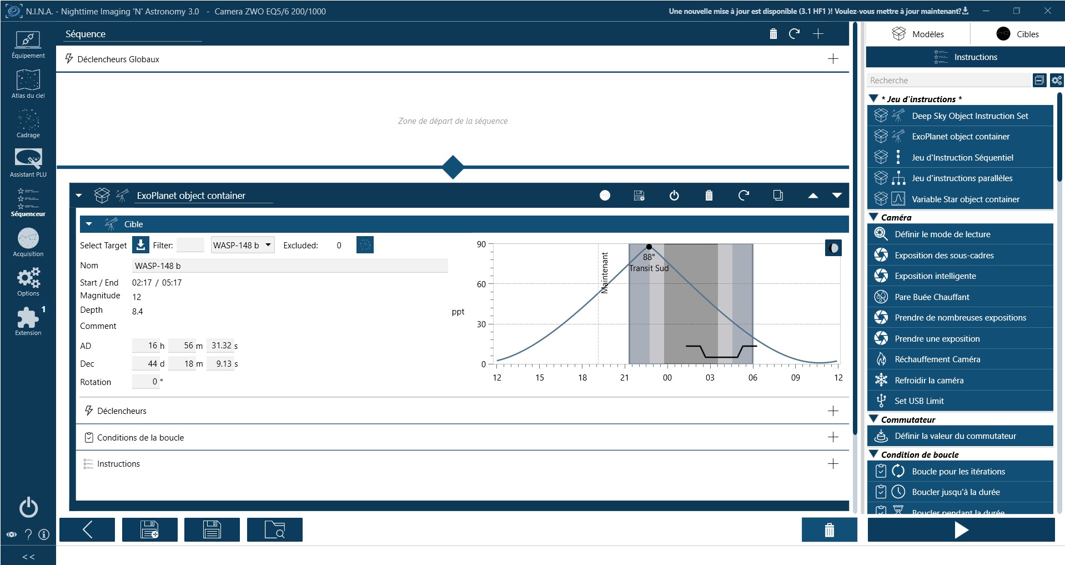The width and height of the screenshot is (1065, 565).
Task: Open the Acquisition section
Action: click(x=28, y=242)
